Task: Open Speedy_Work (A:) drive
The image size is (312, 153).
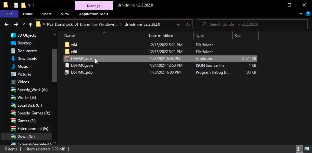Action: [32, 89]
